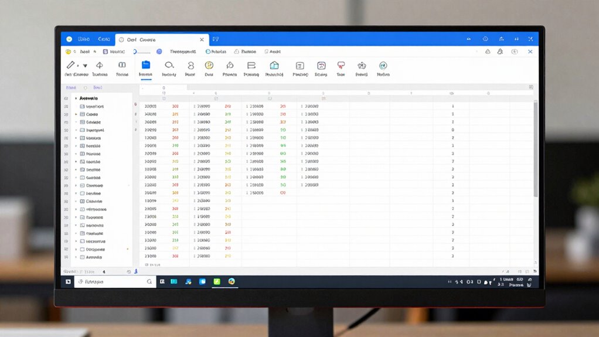Click the red speech bubble toolbar icon
599x337 pixels.
(x=341, y=66)
